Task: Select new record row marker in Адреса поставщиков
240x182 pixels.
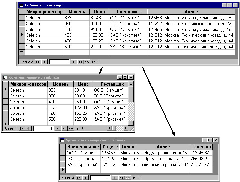Action: pyautogui.click(x=63, y=170)
